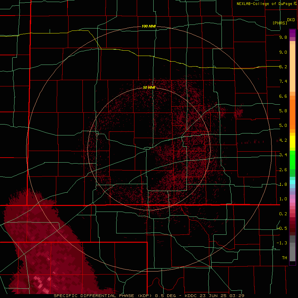Viewport: 298px width, 298px height.
Task: Click the 2.6 scale value
Action: pos(283,170)
